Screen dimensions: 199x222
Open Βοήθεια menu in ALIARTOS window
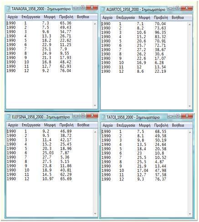point(178,18)
